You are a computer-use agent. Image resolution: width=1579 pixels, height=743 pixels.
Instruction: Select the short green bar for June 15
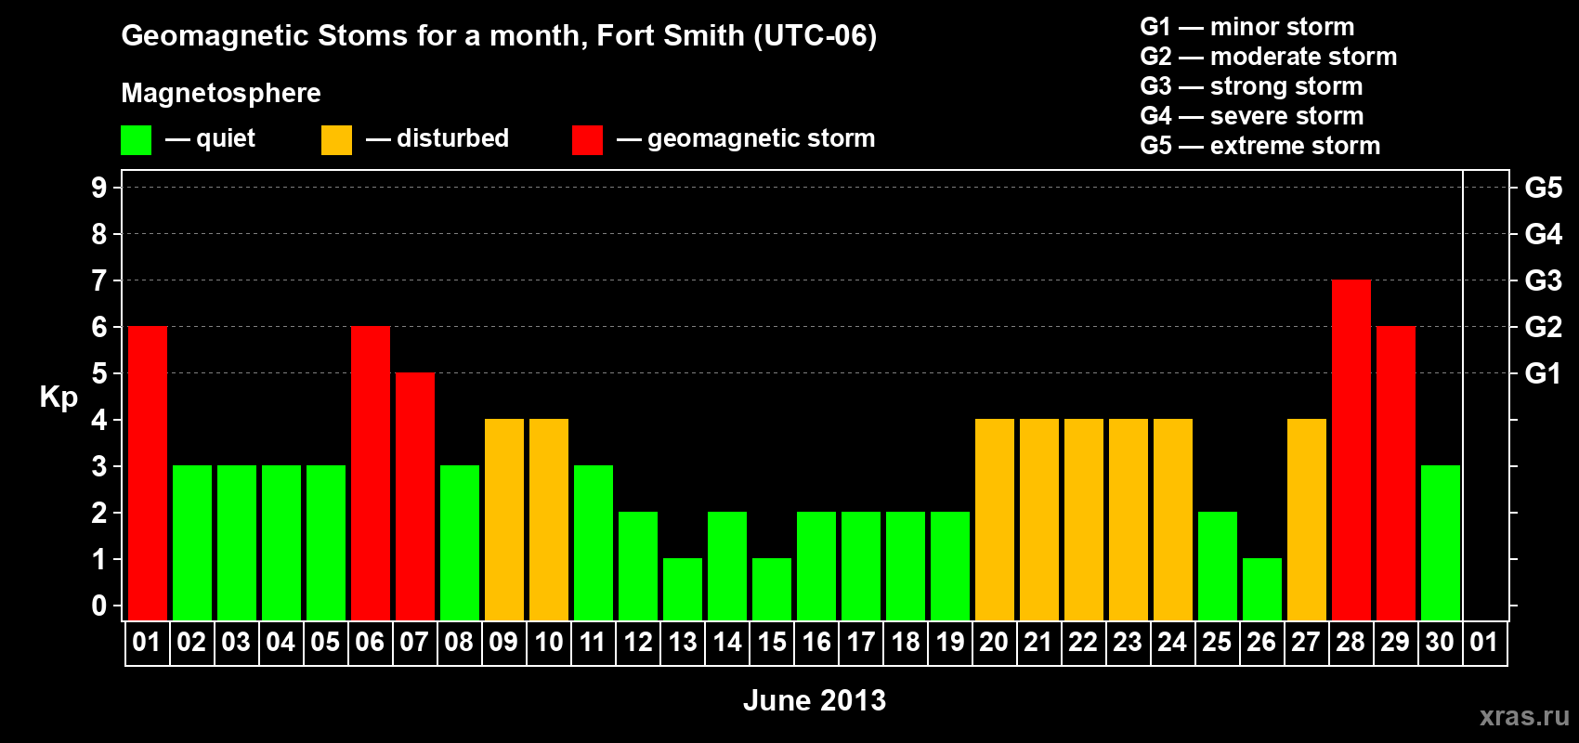point(772,589)
